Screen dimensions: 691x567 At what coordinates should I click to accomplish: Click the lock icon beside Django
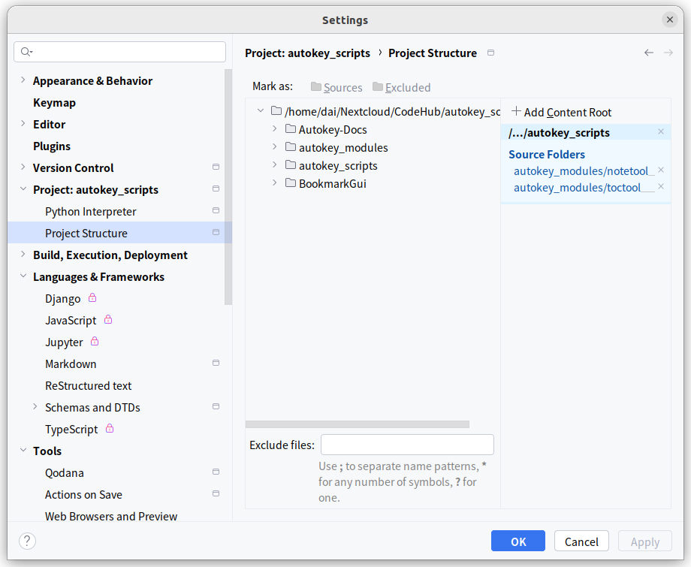tap(93, 298)
